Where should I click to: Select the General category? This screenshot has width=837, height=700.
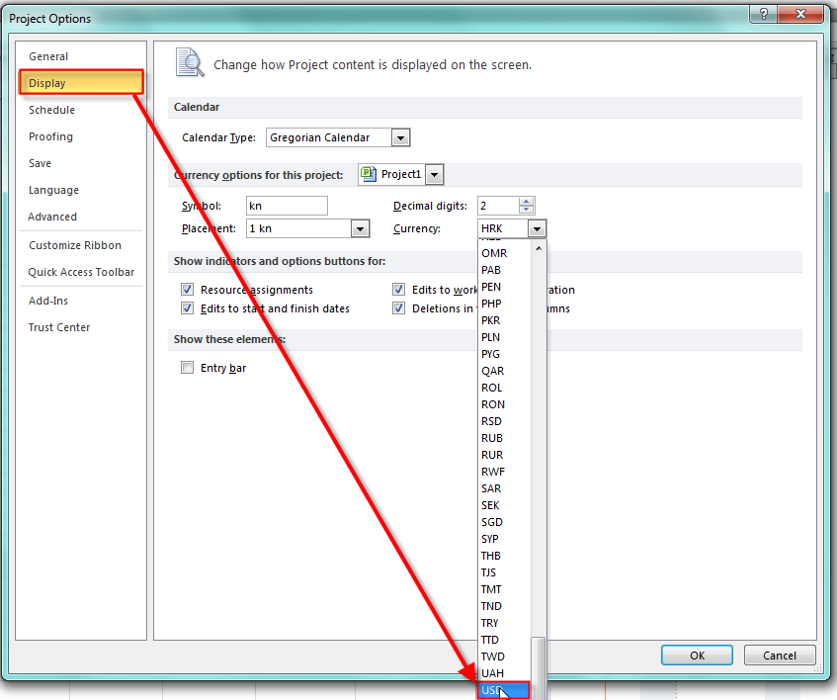pos(48,56)
